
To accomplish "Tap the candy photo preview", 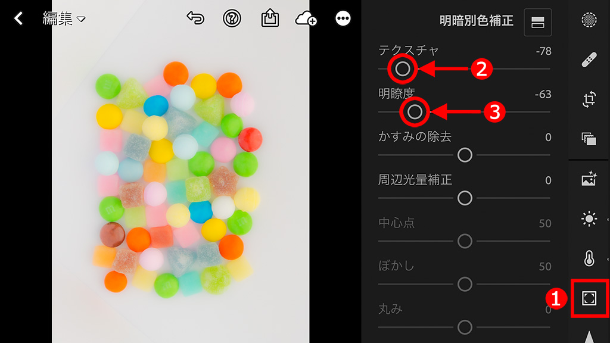I will (180, 171).
